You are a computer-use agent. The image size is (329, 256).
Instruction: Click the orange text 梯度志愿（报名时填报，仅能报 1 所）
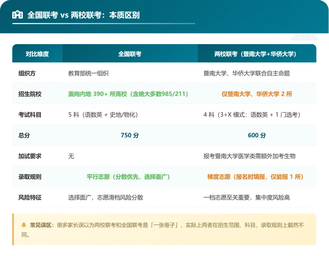point(255,177)
